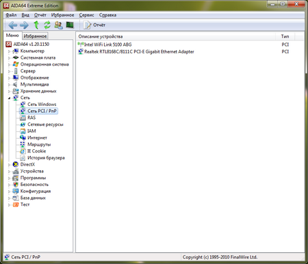
Task: Click the База данных icon
Action: [x=16, y=198]
